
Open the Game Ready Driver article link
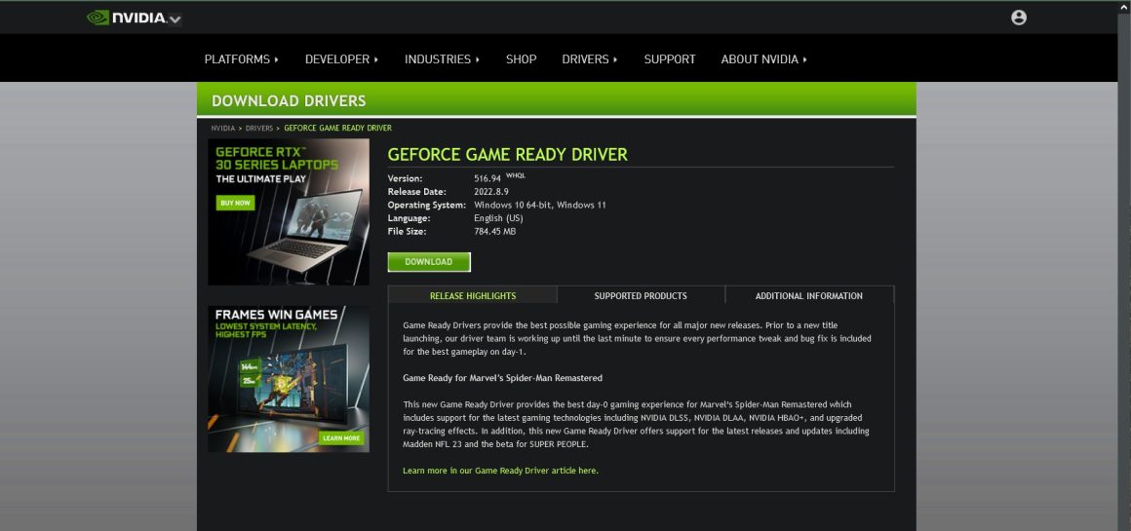500,471
